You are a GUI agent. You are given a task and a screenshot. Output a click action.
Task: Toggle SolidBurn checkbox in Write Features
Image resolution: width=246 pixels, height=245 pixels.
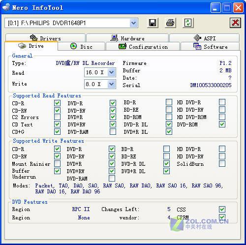[x=222, y=163]
